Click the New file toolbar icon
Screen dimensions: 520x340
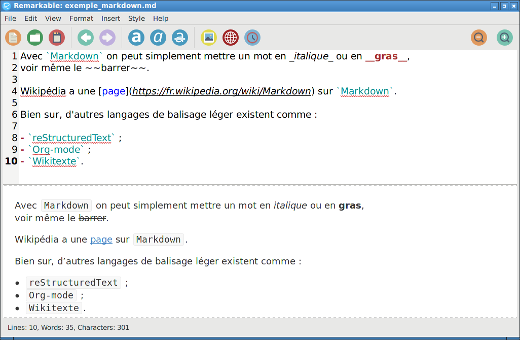(x=13, y=38)
